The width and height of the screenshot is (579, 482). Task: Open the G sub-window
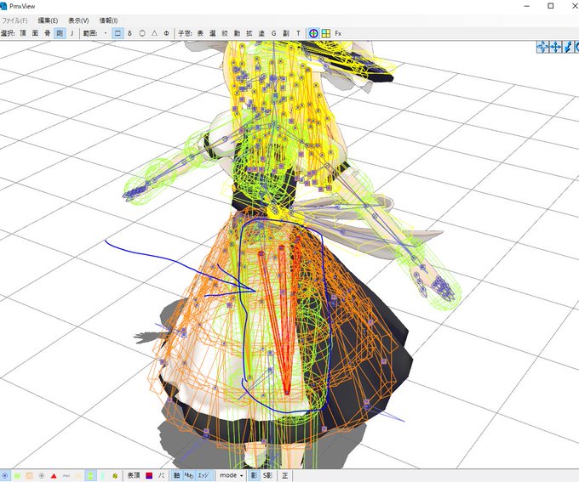(273, 33)
